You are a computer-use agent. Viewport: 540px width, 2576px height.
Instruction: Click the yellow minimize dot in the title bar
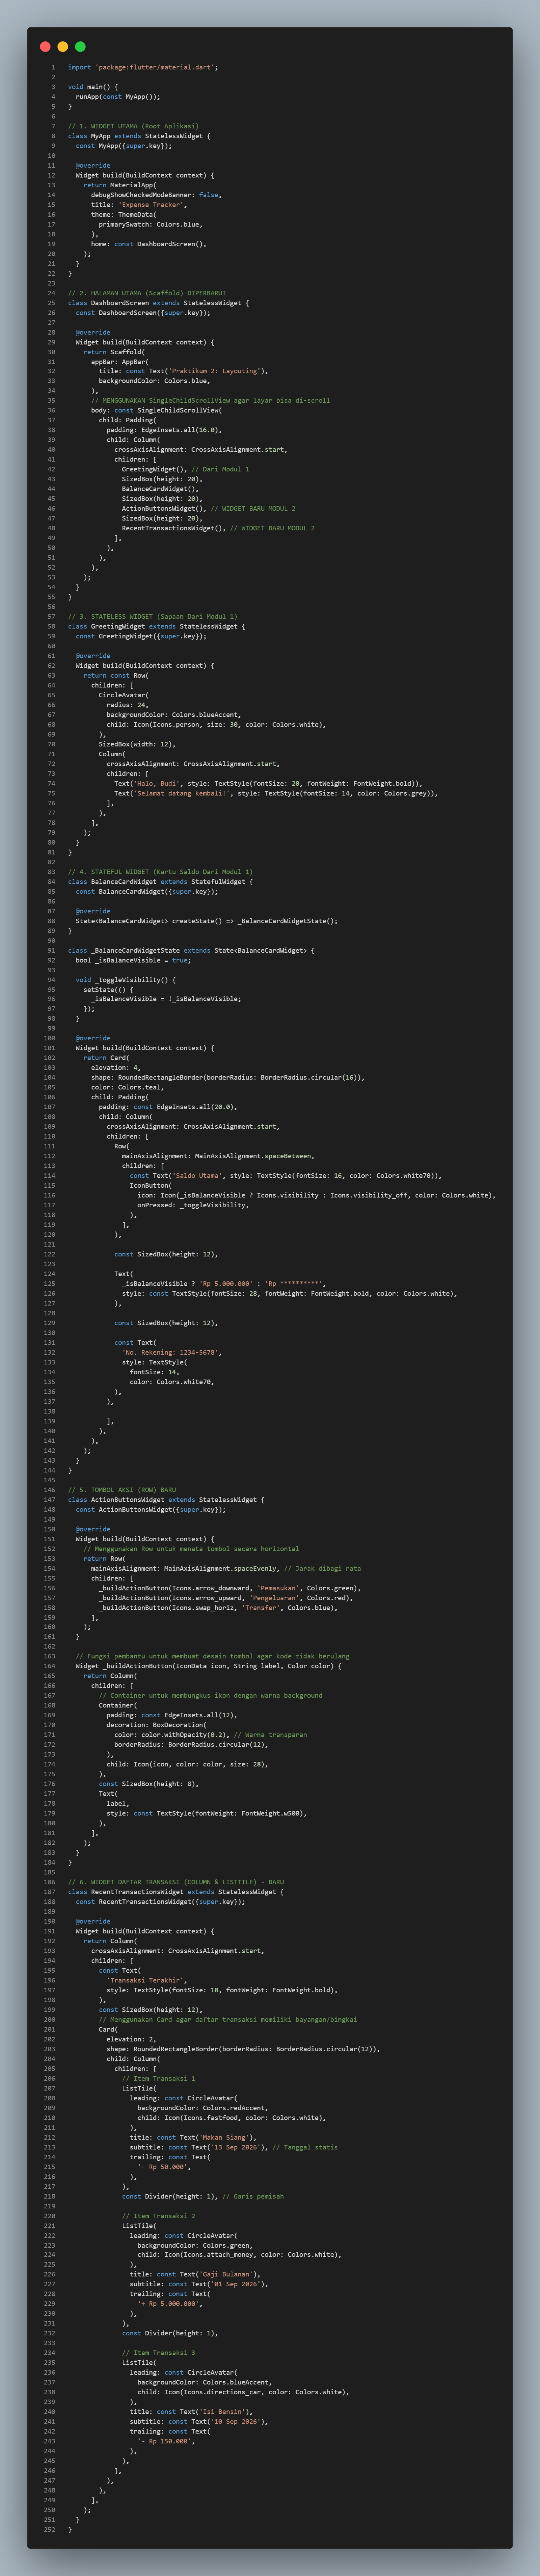click(x=63, y=47)
